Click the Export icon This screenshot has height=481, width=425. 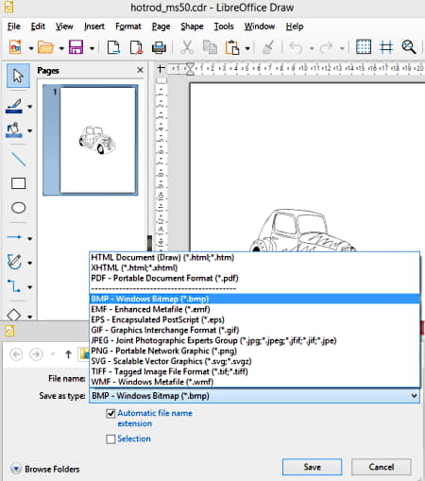(113, 47)
